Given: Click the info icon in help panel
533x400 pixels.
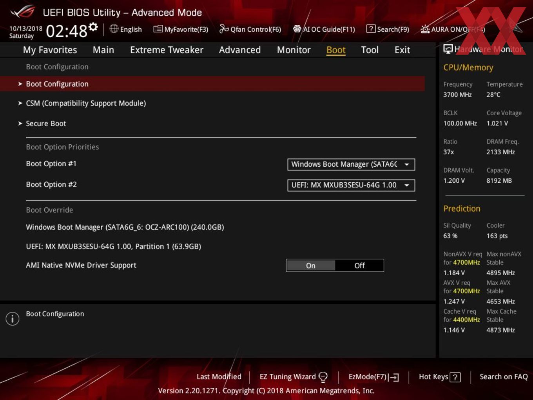Looking at the screenshot, I should 13,319.
